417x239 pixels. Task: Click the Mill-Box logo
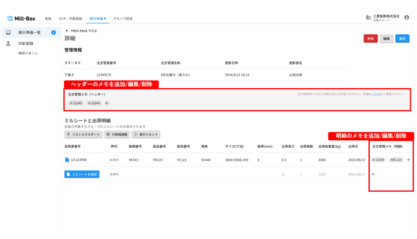(x=21, y=19)
